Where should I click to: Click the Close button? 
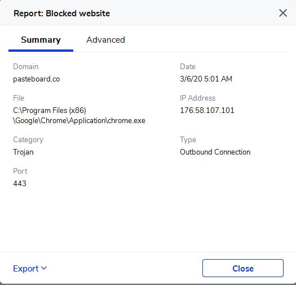pos(243,268)
